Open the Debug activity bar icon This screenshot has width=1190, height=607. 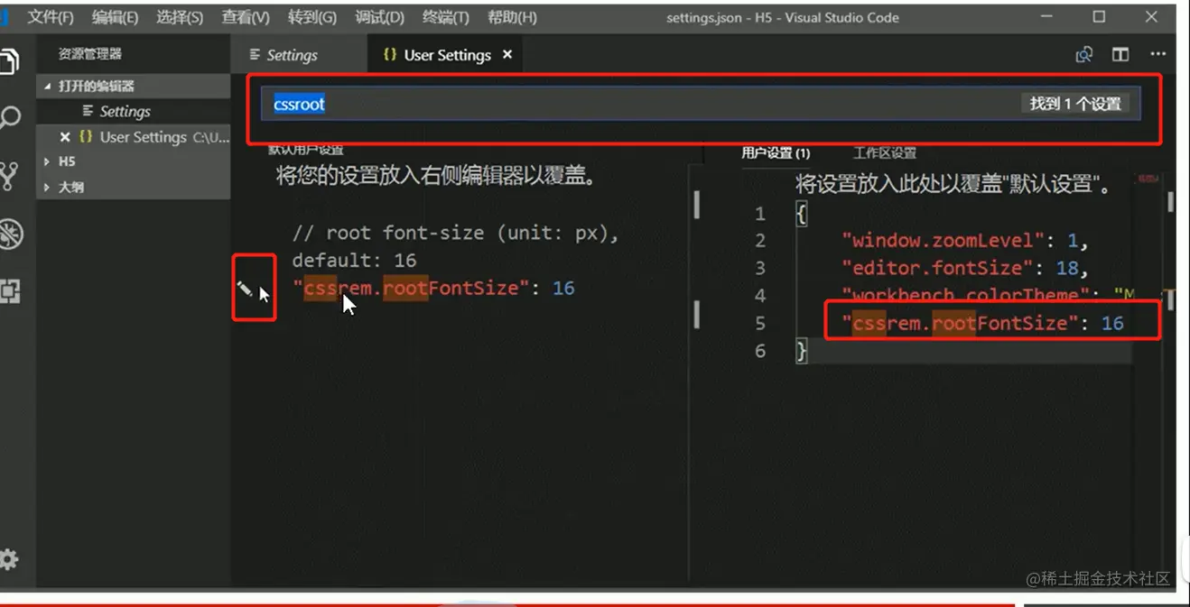click(x=10, y=234)
